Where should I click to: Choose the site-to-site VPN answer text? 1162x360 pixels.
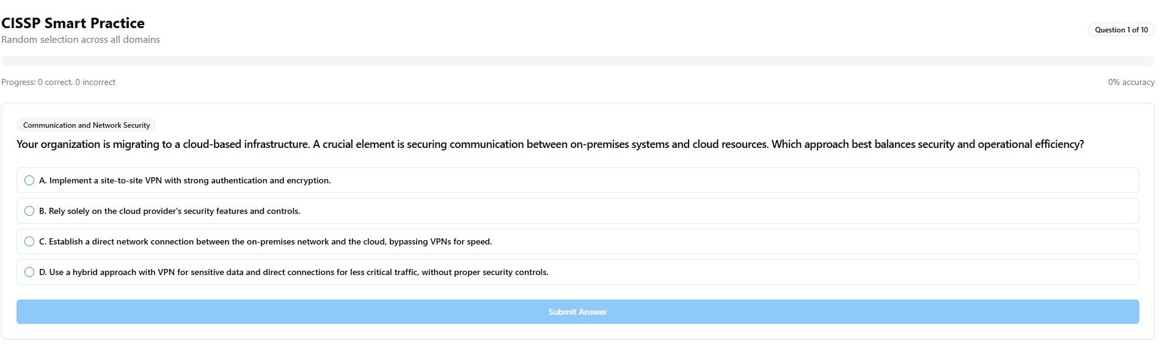coord(185,180)
